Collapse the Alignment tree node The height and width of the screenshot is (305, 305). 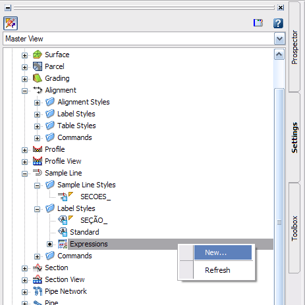[x=25, y=91]
